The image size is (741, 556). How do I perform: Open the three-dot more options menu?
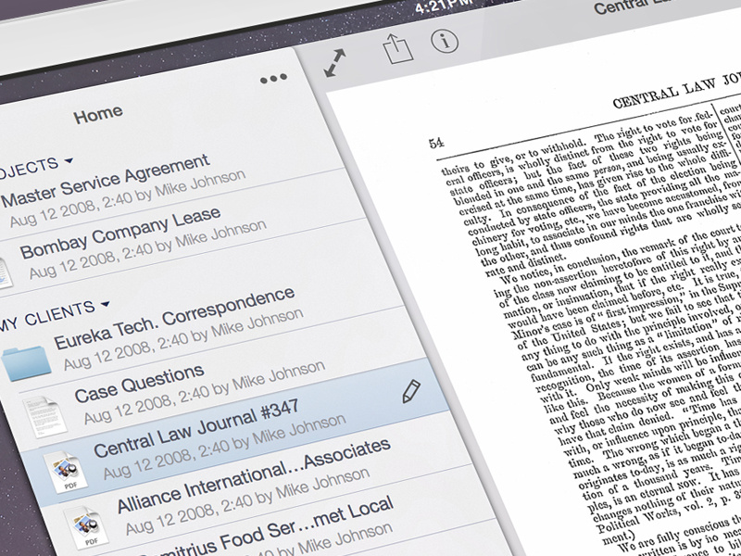tap(273, 78)
